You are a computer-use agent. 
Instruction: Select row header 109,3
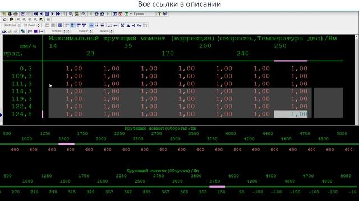point(22,76)
